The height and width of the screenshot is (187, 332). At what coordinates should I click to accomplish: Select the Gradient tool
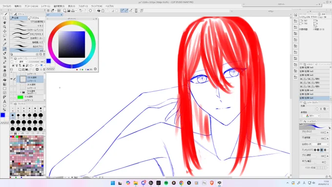click(4, 84)
